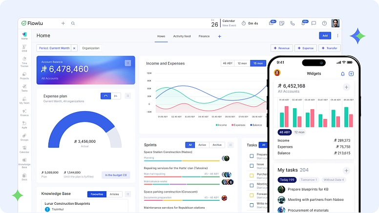Open Time Tracker in the sidebar
This screenshot has height=213, width=379.
(x=24, y=62)
